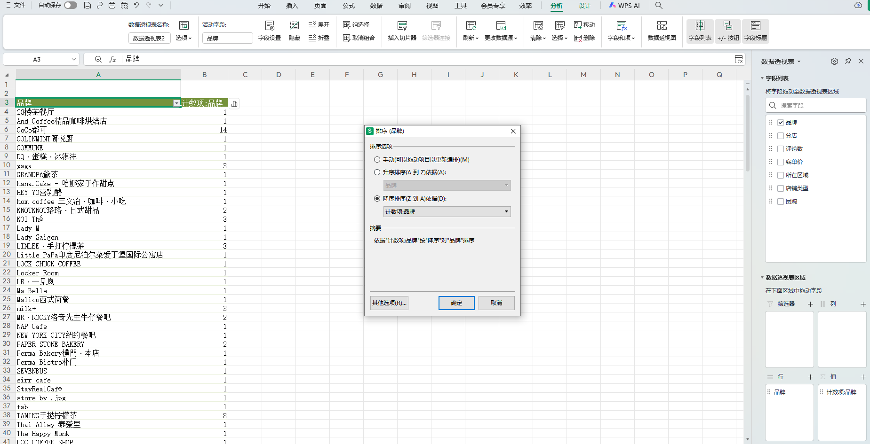
Task: Click the 折叠 collapse field button
Action: (x=319, y=38)
